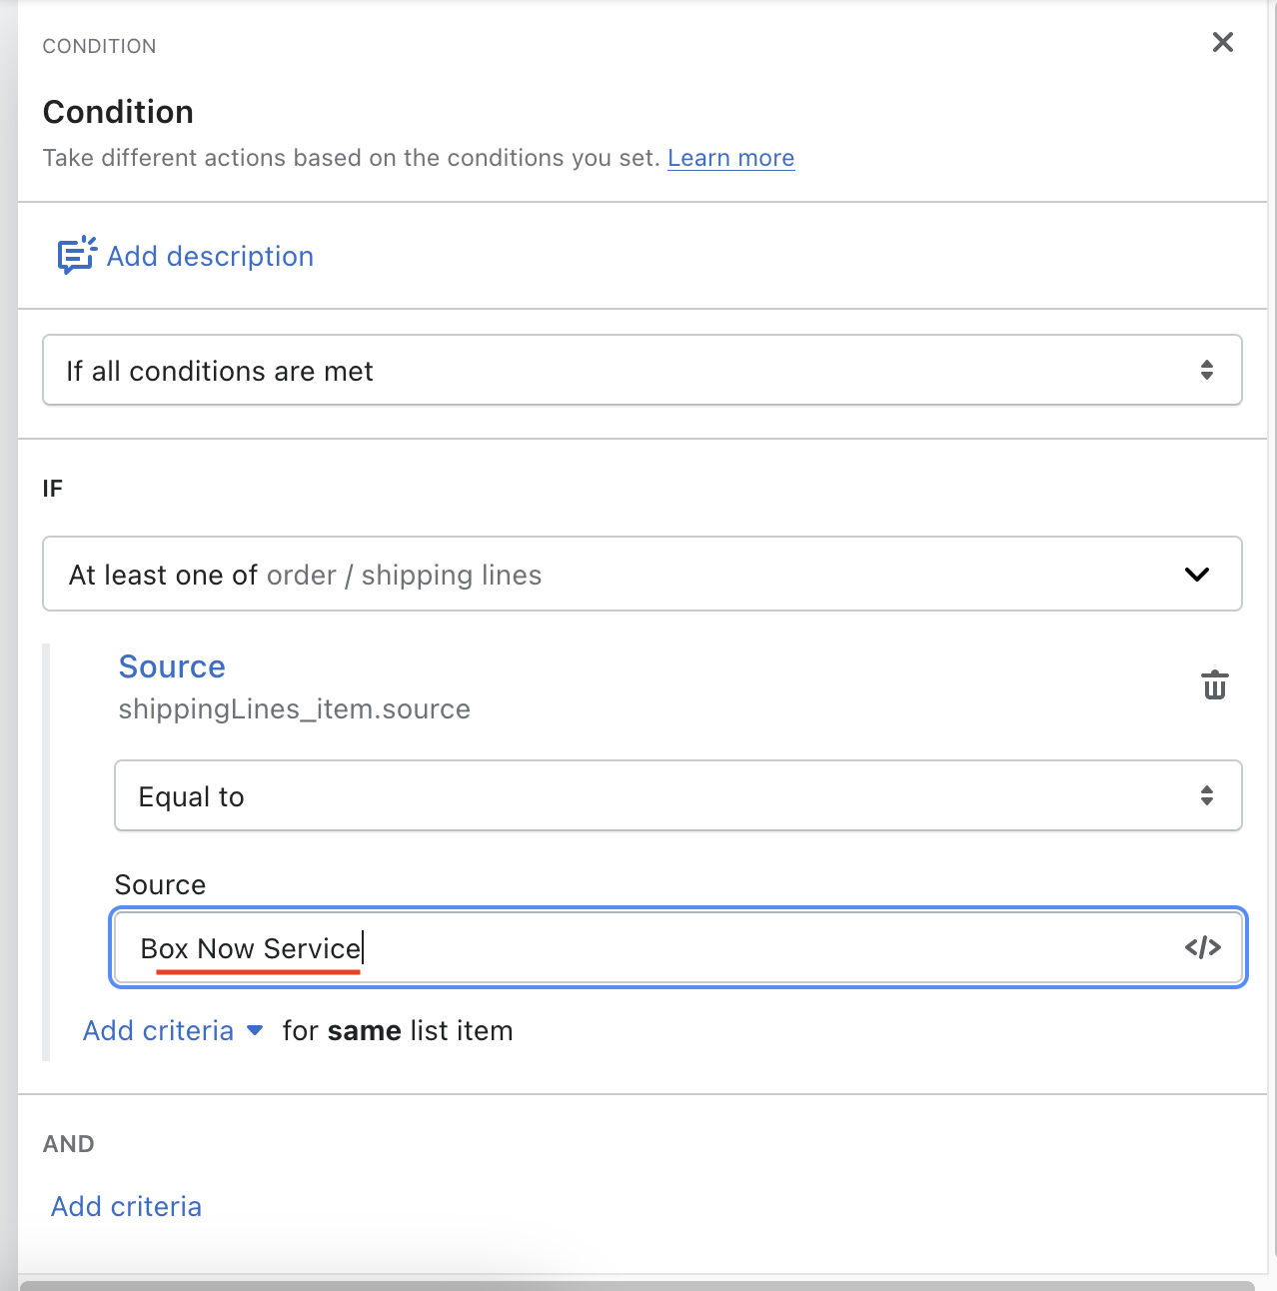Click the arrows on the Equal to selector
The width and height of the screenshot is (1277, 1291).
coord(1206,796)
